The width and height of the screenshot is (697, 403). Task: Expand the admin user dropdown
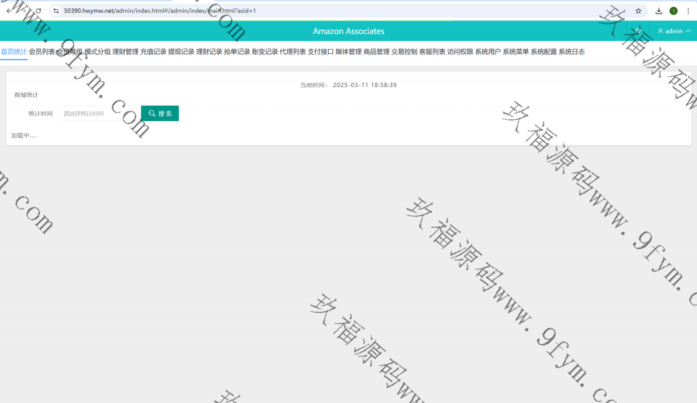[674, 31]
